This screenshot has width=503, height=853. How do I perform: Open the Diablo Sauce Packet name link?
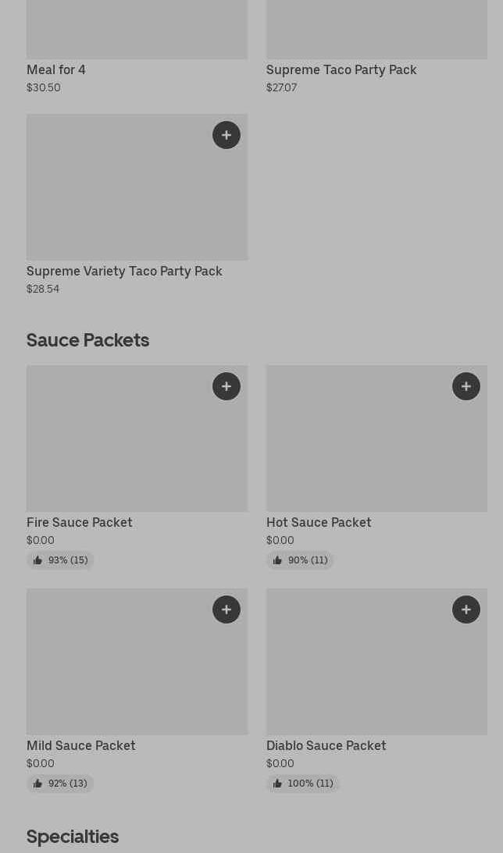pyautogui.click(x=326, y=745)
